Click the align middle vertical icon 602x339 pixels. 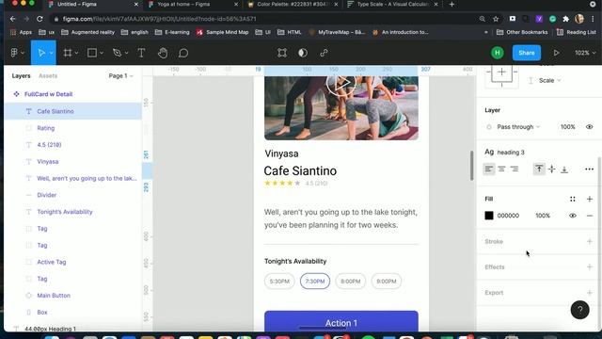[x=552, y=169]
